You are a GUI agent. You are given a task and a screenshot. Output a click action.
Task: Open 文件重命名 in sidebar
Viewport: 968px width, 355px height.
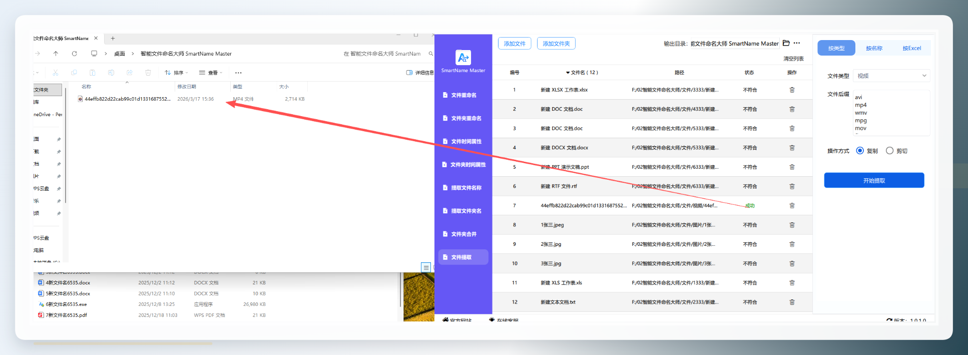[463, 95]
